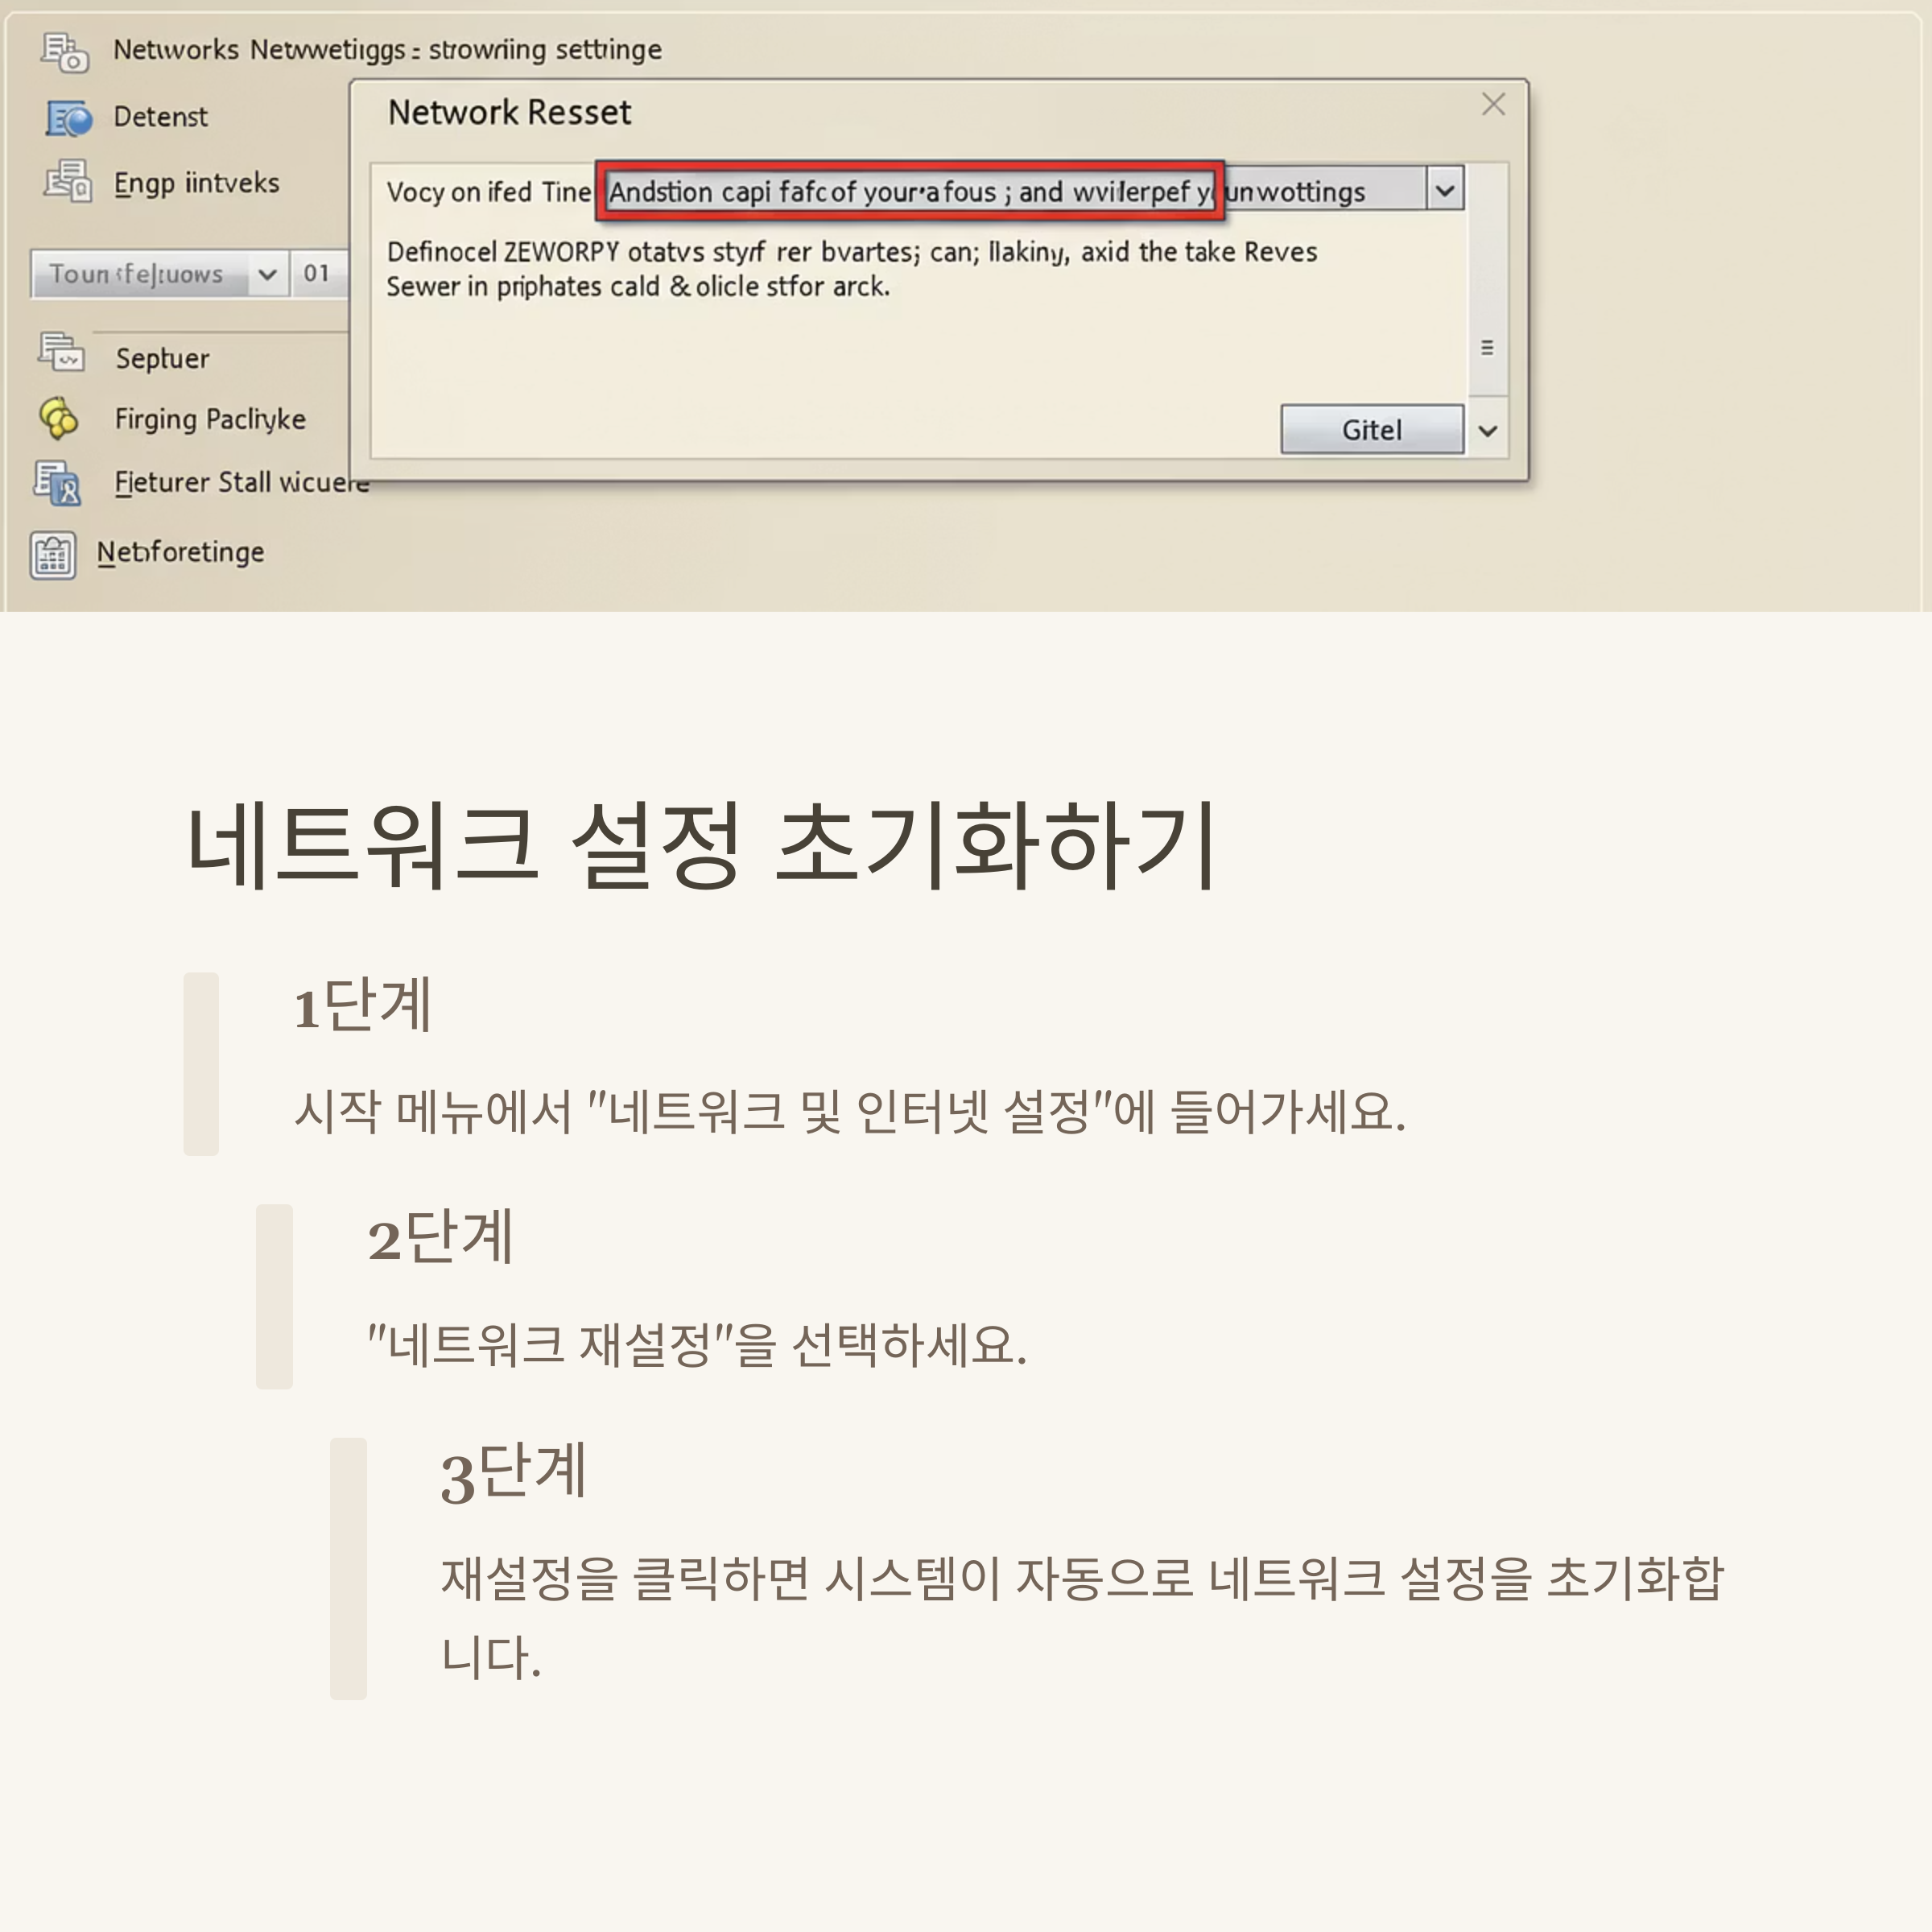
Task: Open Firging Paclryke entry
Action: tap(210, 419)
